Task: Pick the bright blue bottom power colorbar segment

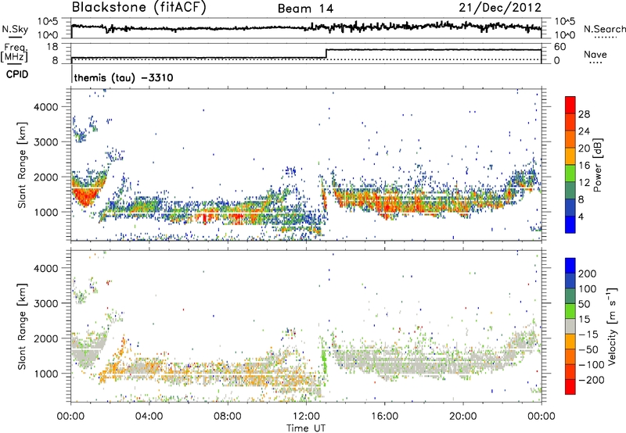Action: pyautogui.click(x=570, y=225)
